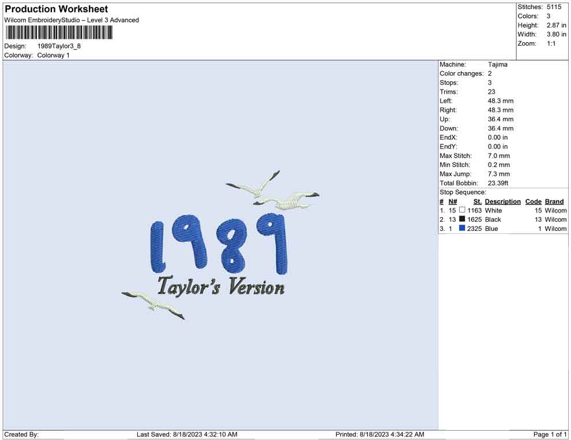Click the Max Stitch value "7.0 mm"
The image size is (571, 440).
click(x=499, y=156)
